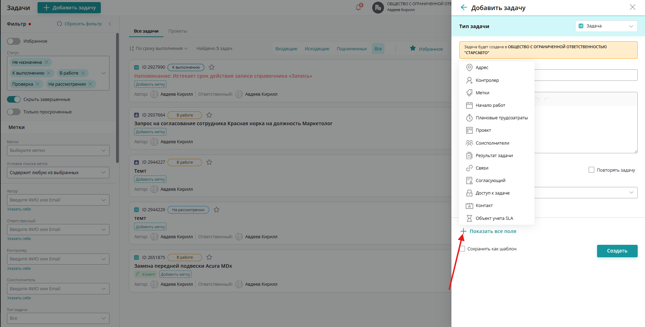Click the Клиент tag on task ID 2651875
Screen dimensions: 645x327
[146, 274]
